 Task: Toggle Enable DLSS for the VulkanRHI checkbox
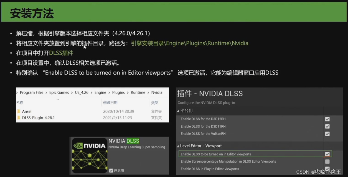pyautogui.click(x=327, y=134)
